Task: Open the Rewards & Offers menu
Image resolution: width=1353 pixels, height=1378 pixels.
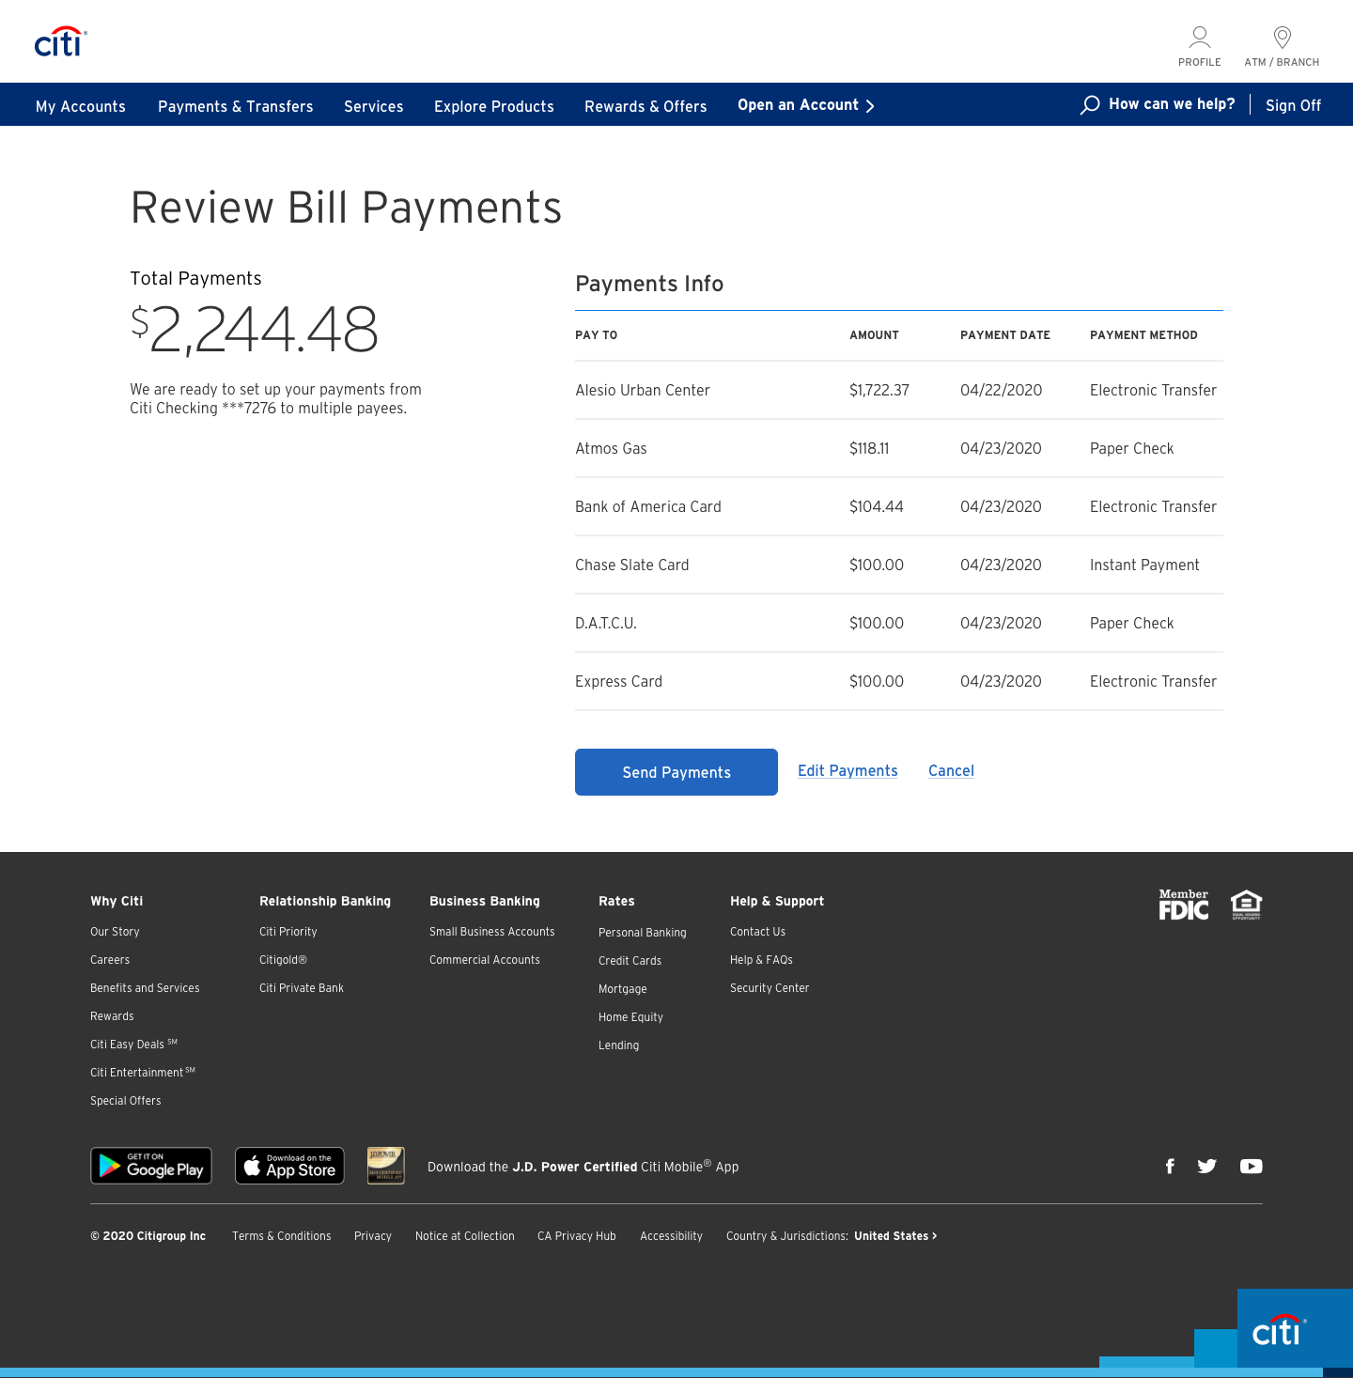Action: tap(645, 106)
